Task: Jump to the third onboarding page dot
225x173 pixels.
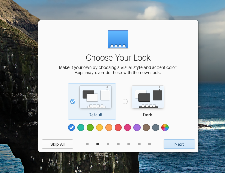Action: [x=108, y=144]
